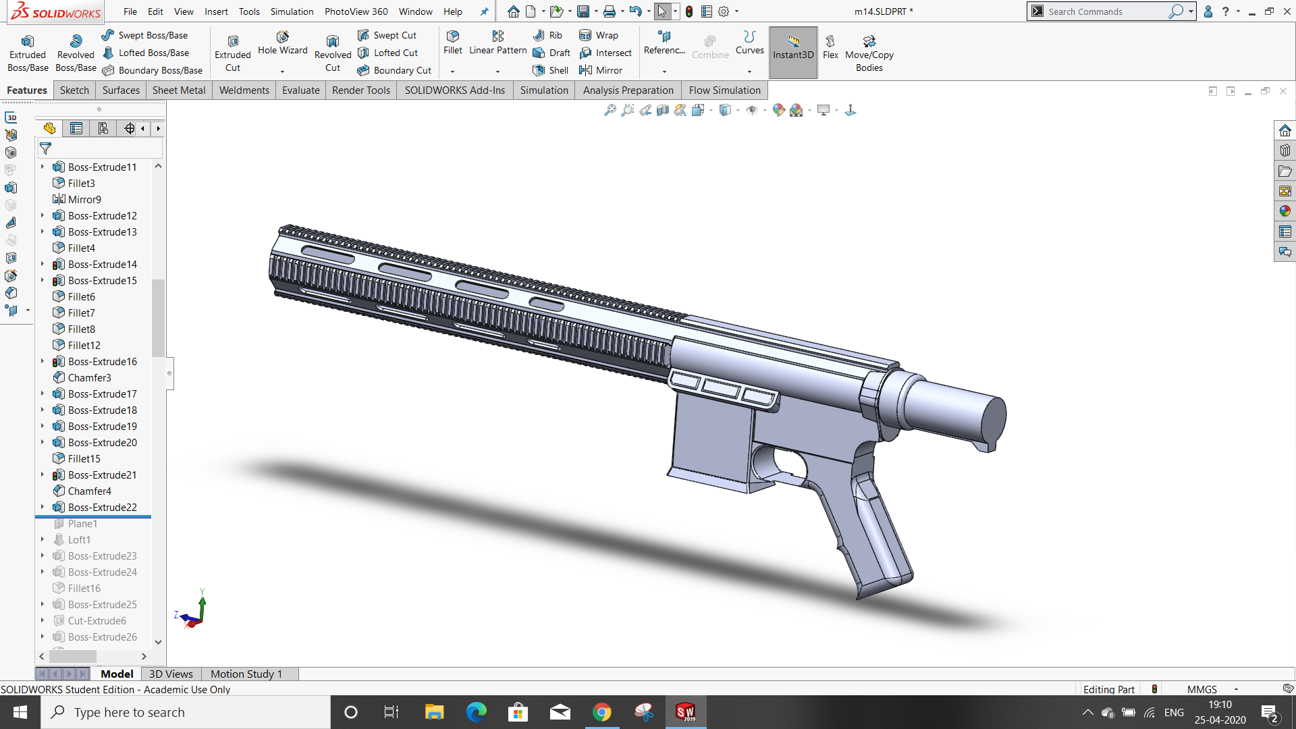Select the Swept Cut command
The width and height of the screenshot is (1296, 729).
[387, 35]
